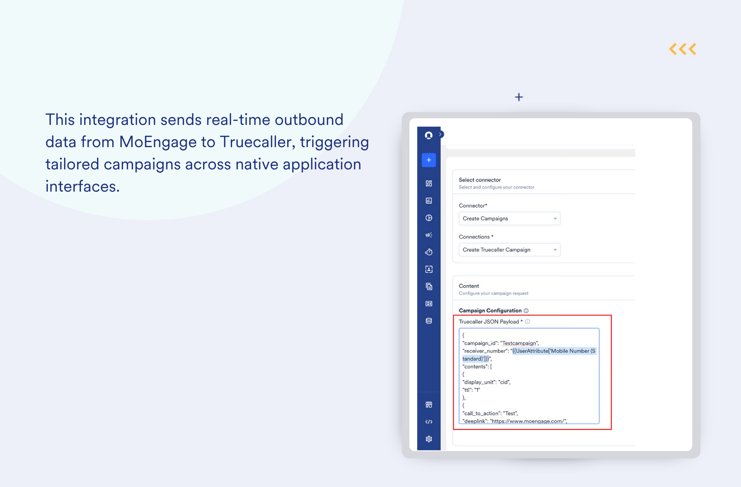Expand the sidebar with chevron arrow
The height and width of the screenshot is (487, 741).
tap(441, 134)
